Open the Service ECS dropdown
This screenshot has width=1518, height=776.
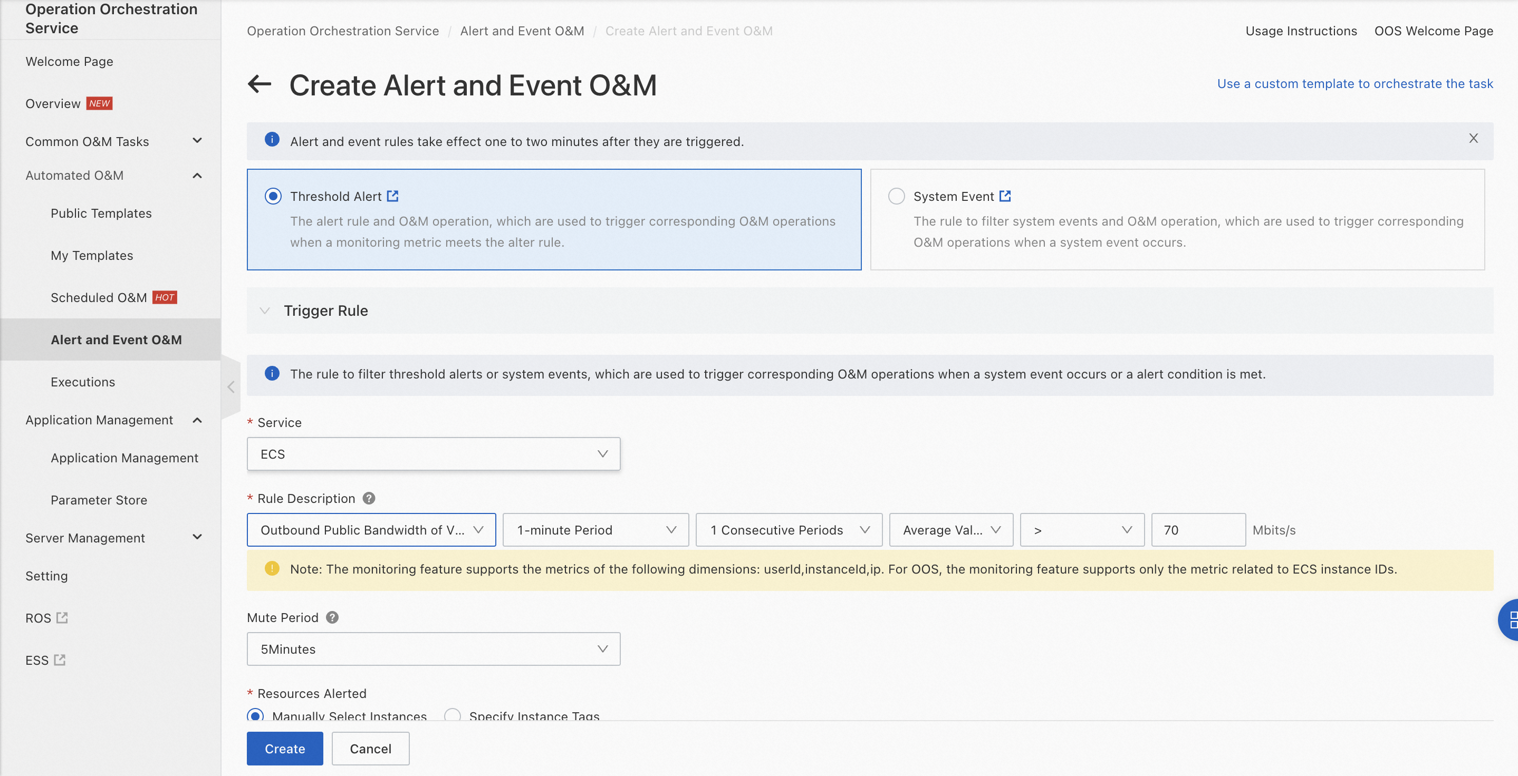click(x=433, y=454)
